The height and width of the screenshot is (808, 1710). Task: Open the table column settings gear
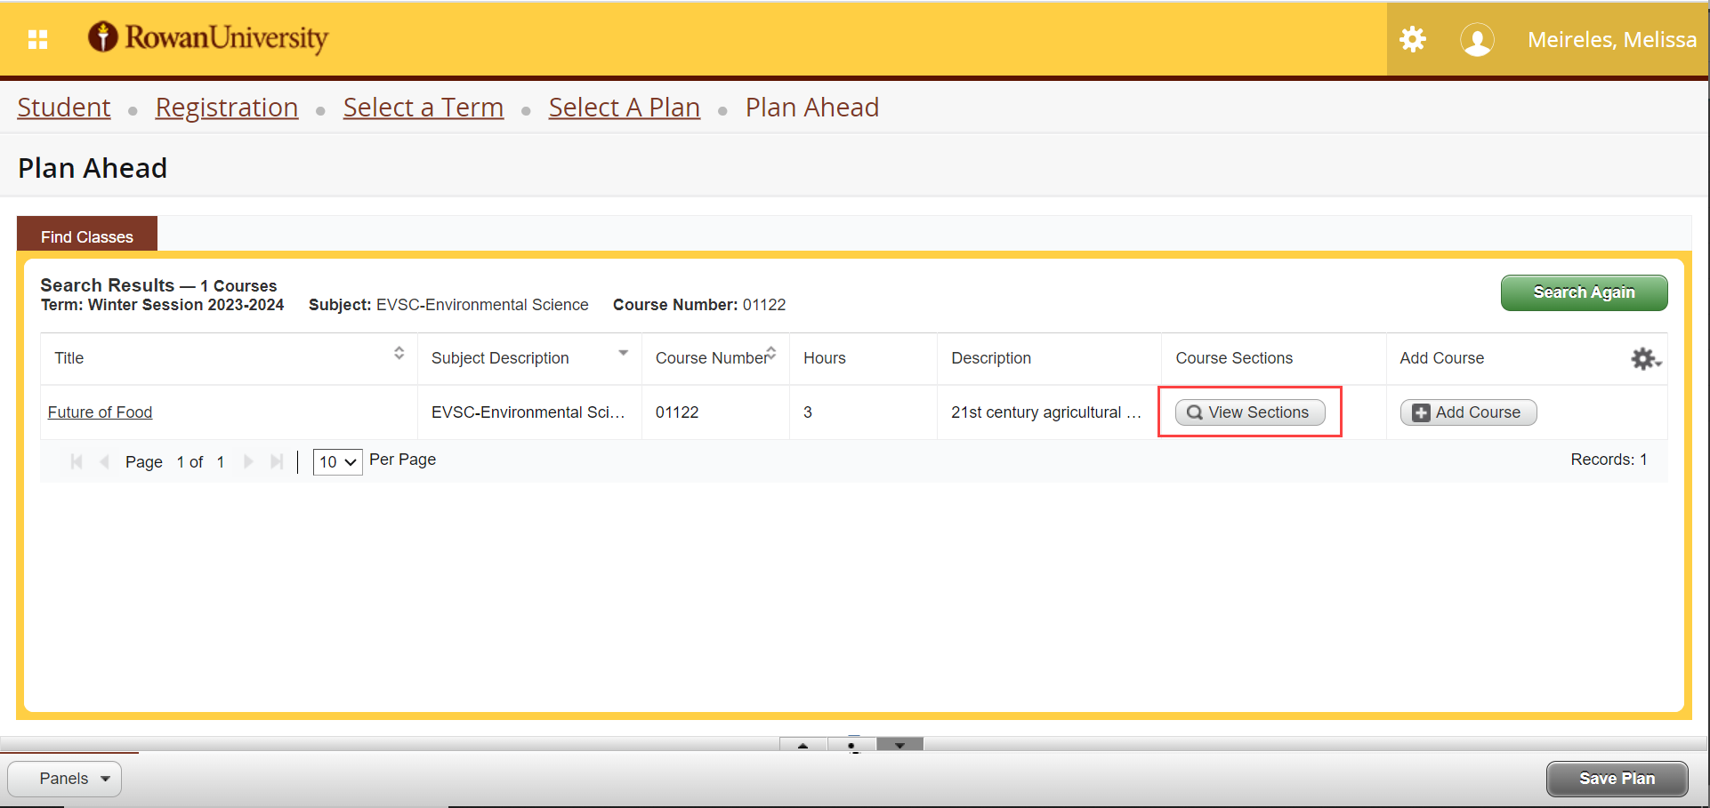pyautogui.click(x=1644, y=358)
